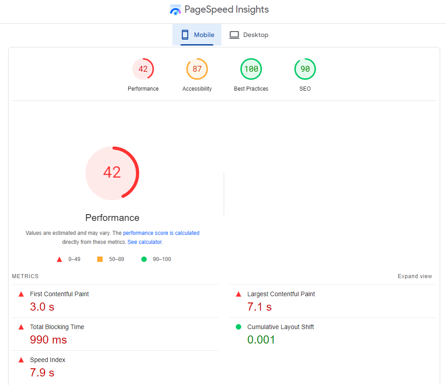Click the red triangle beside Total Blocking Time
446x385 pixels.
point(21,327)
